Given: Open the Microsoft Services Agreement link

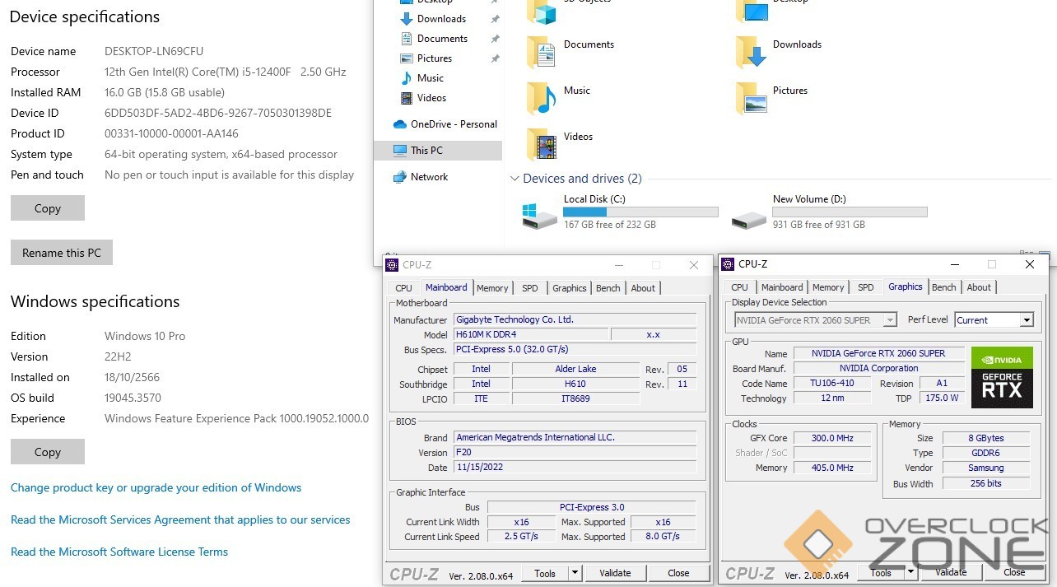Looking at the screenshot, I should coord(180,519).
